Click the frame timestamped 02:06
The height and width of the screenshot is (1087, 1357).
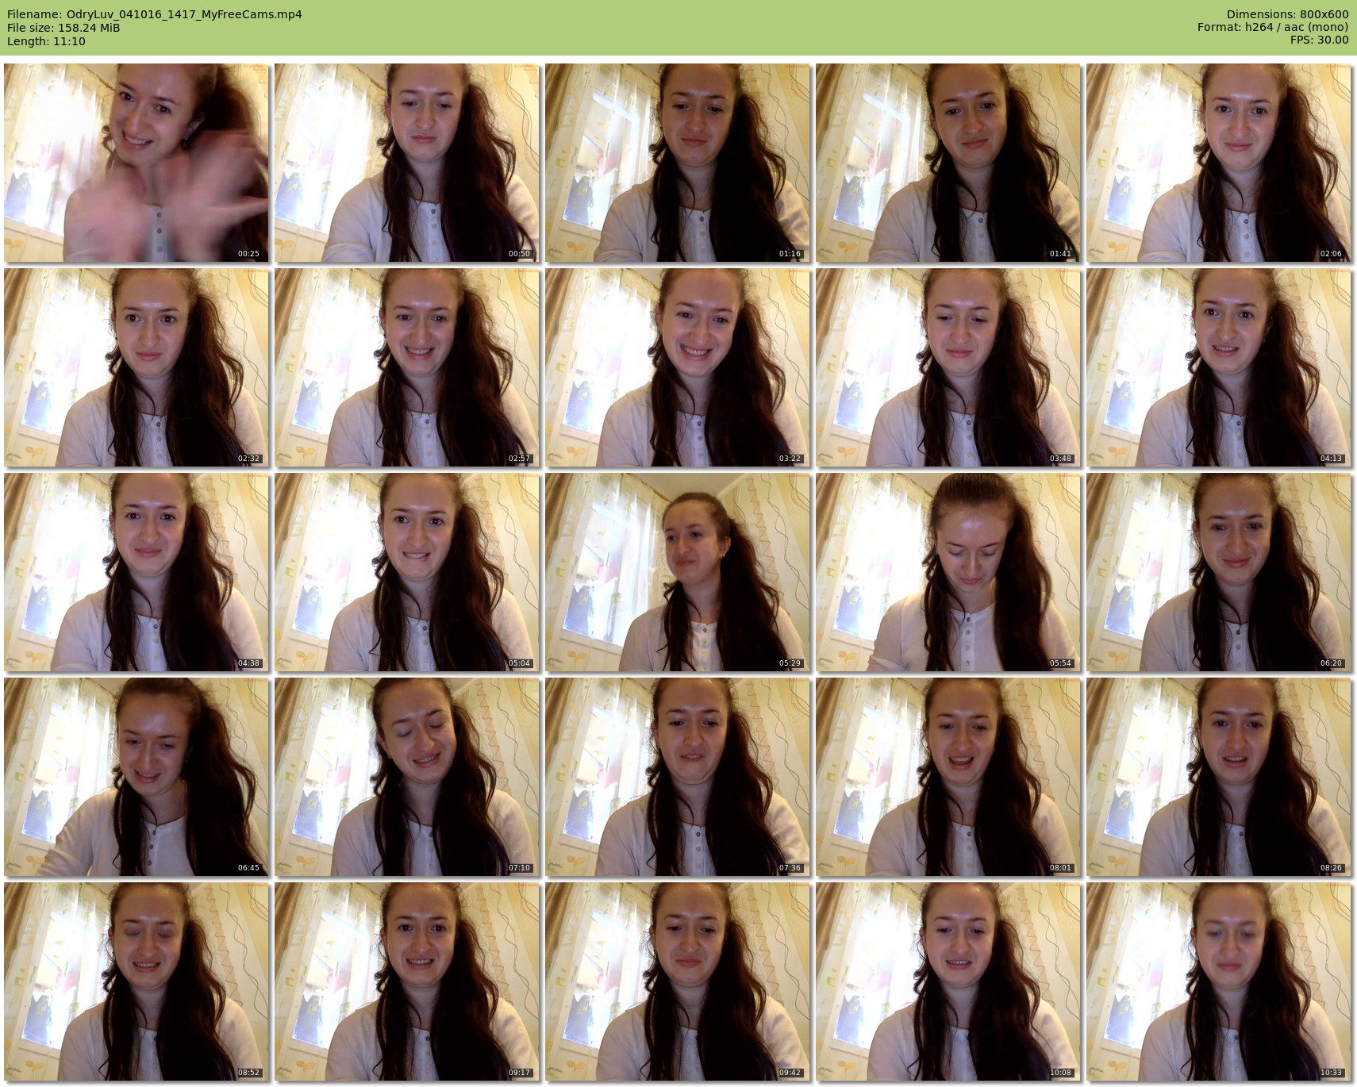click(x=1219, y=163)
